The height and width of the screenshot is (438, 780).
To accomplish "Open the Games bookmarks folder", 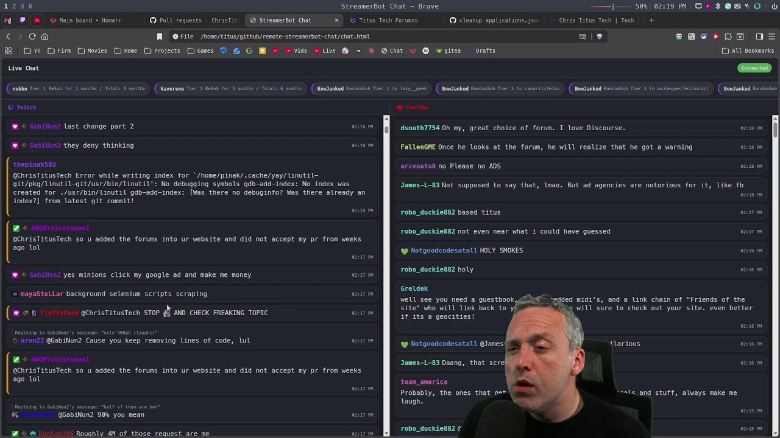I will coord(200,50).
